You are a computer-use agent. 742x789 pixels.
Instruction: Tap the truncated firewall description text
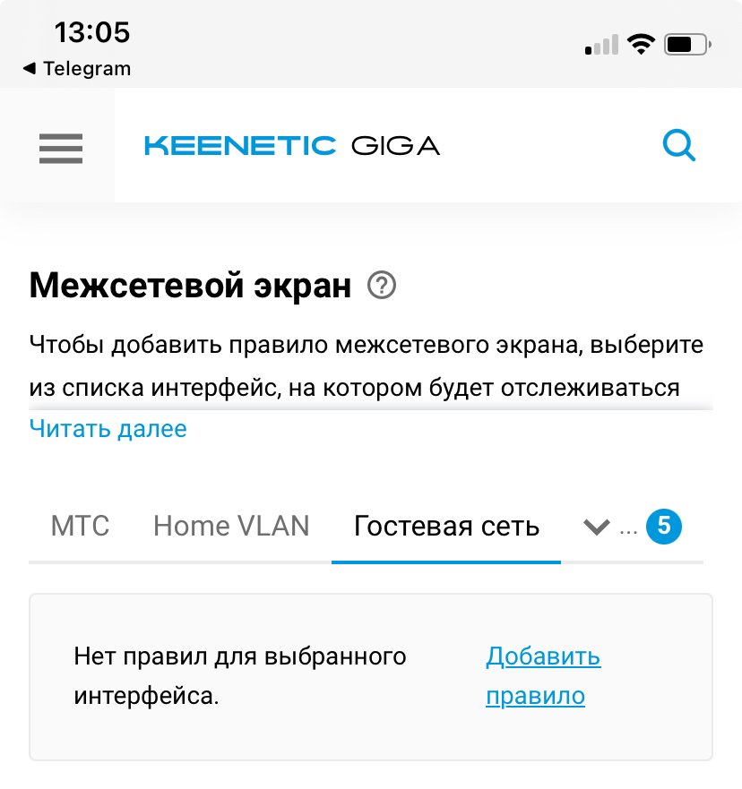coord(366,366)
